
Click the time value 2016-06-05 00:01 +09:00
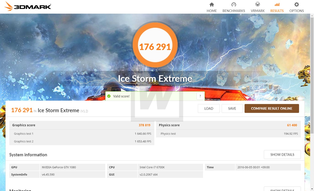(x=254, y=167)
